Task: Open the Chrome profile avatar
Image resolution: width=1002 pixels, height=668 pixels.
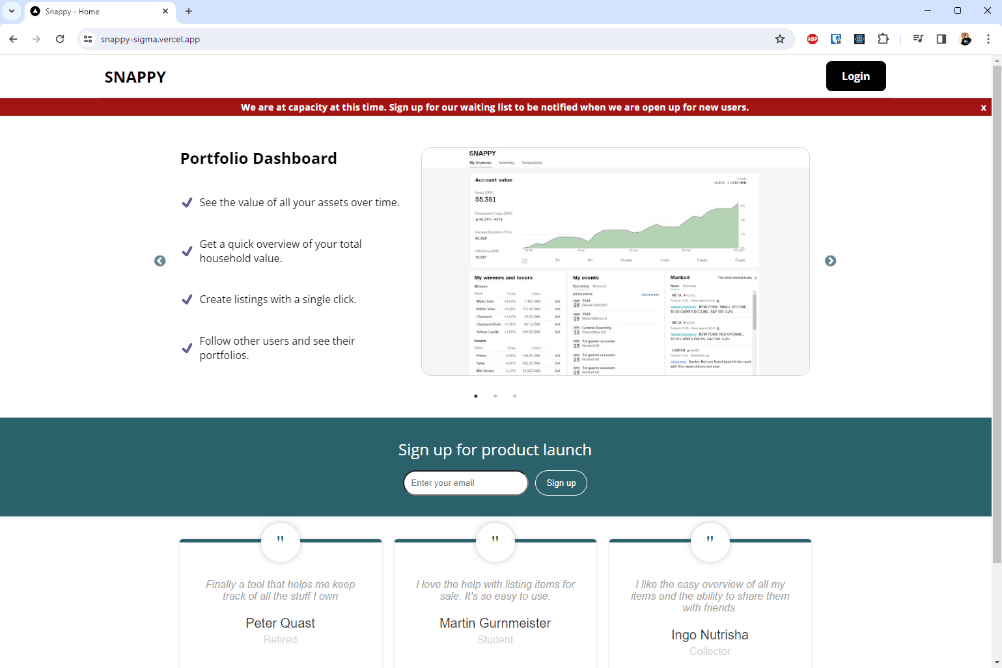Action: [966, 39]
